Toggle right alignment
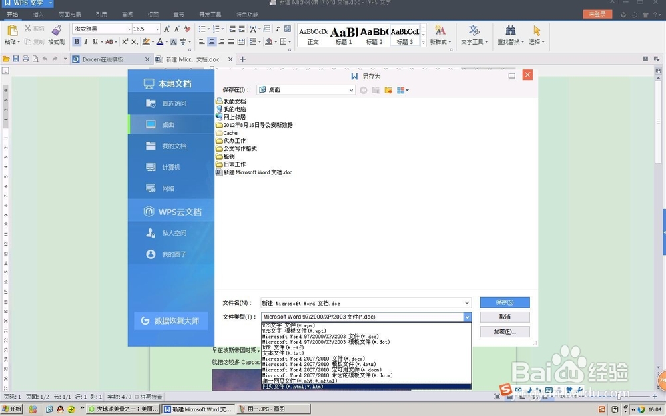 [221, 41]
